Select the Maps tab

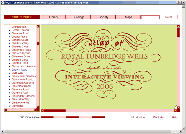pyautogui.click(x=128, y=17)
